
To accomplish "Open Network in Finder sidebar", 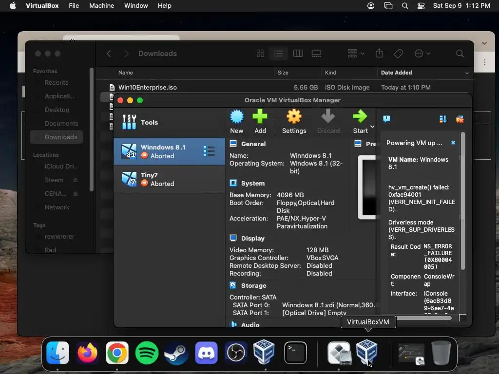I will (x=57, y=207).
